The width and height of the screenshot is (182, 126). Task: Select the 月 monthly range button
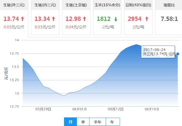tap(70, 122)
